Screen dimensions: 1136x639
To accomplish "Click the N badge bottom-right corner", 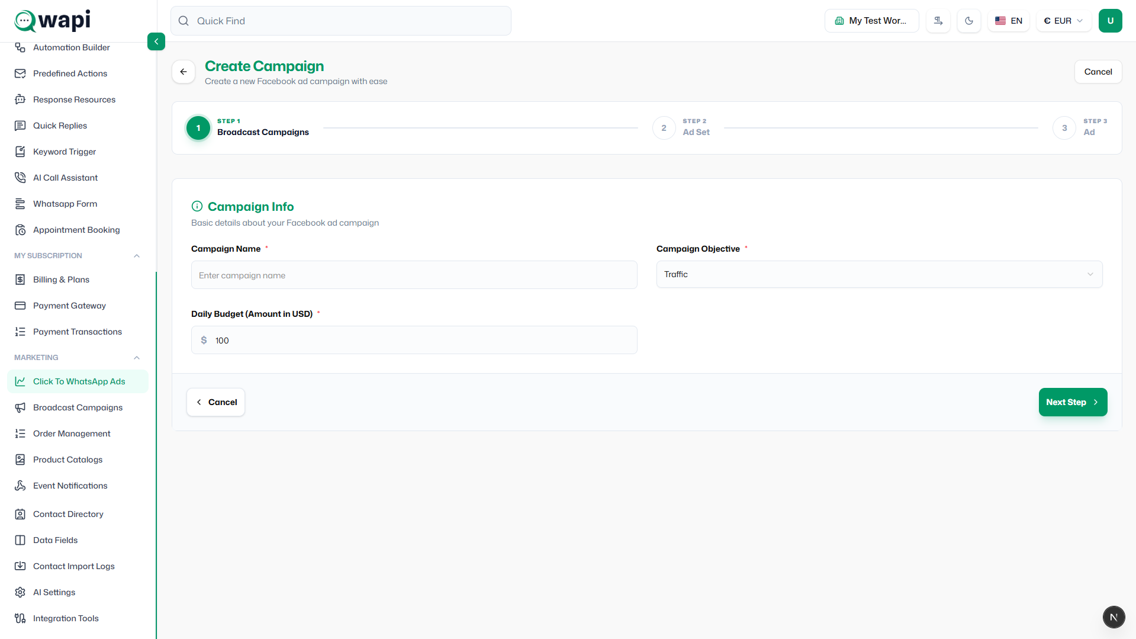I will click(x=1114, y=617).
